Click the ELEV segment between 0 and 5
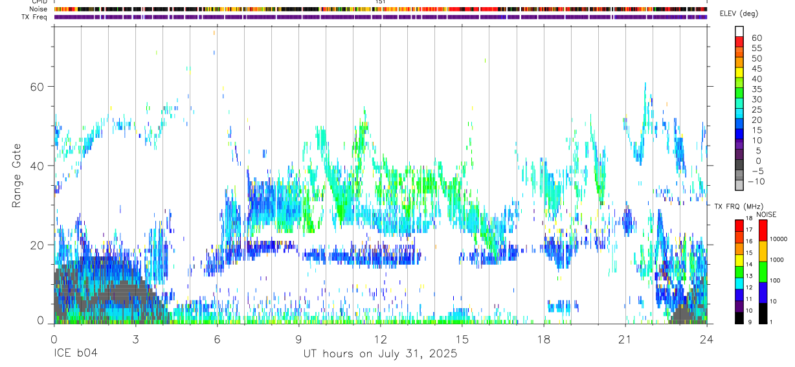The height and width of the screenshot is (367, 795). 739,155
